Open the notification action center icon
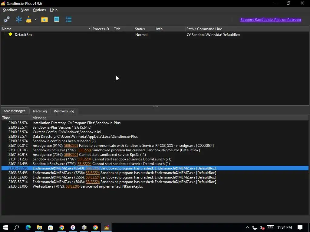 pos(300,227)
